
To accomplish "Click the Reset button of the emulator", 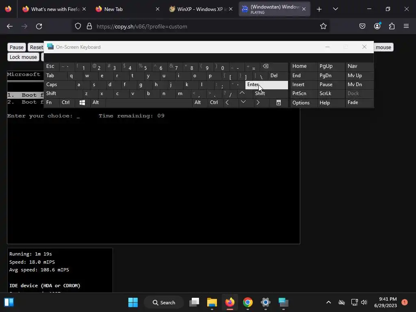I will (x=36, y=47).
